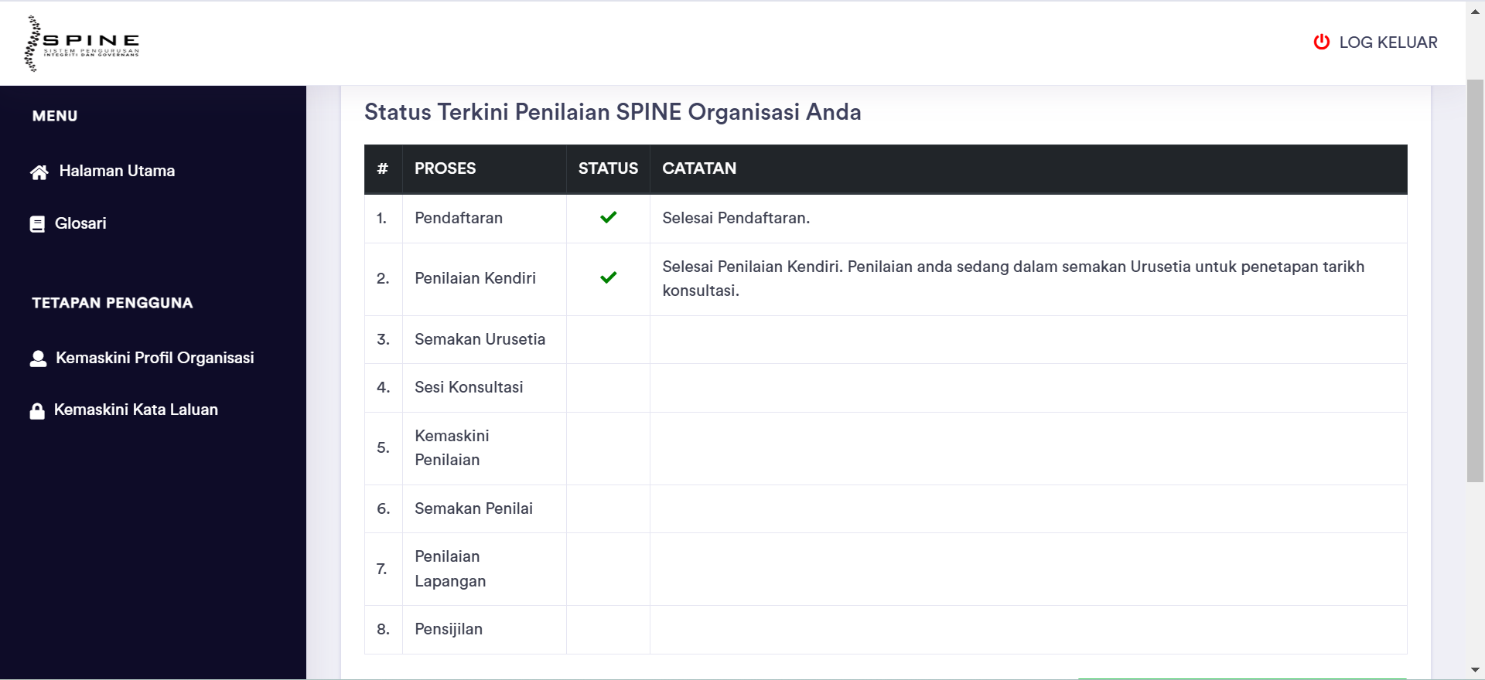Click the user profile icon

(38, 359)
